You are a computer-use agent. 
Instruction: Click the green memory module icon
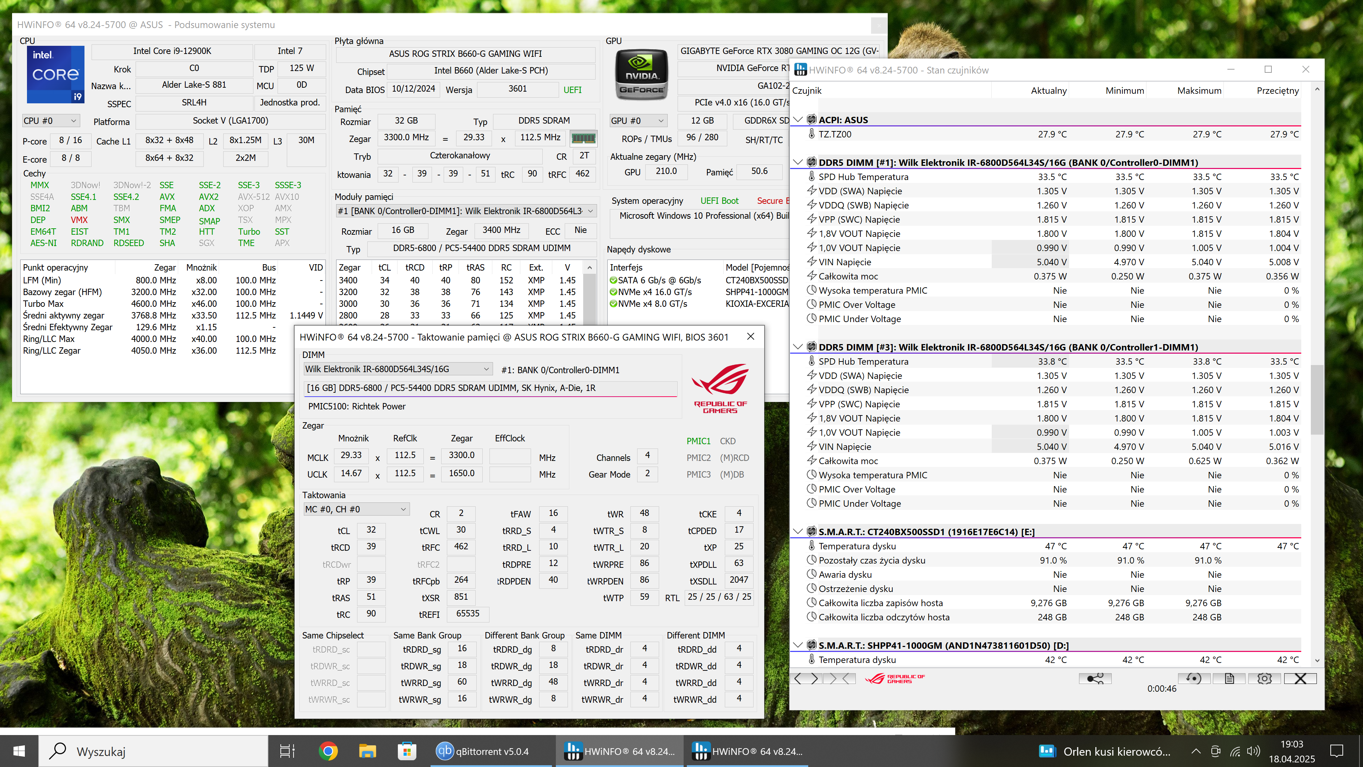pyautogui.click(x=583, y=138)
